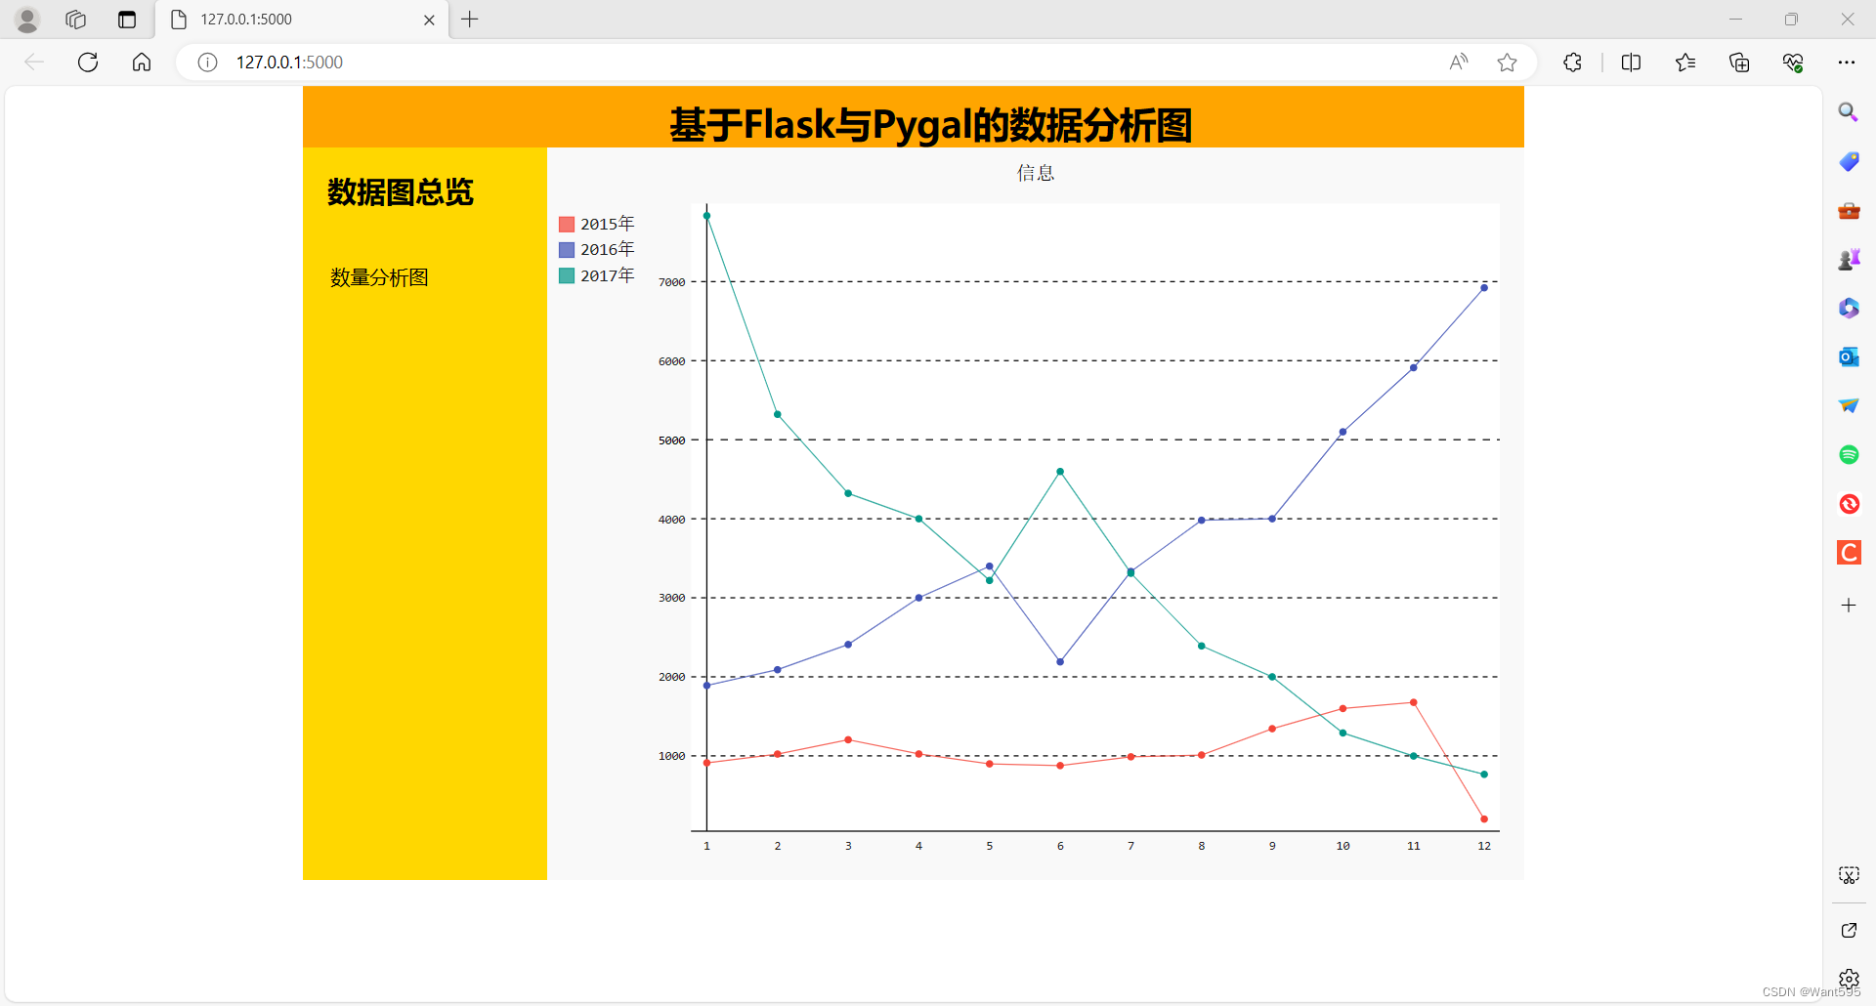This screenshot has height=1006, width=1876.
Task: Restore down the browser window
Action: point(1791,20)
